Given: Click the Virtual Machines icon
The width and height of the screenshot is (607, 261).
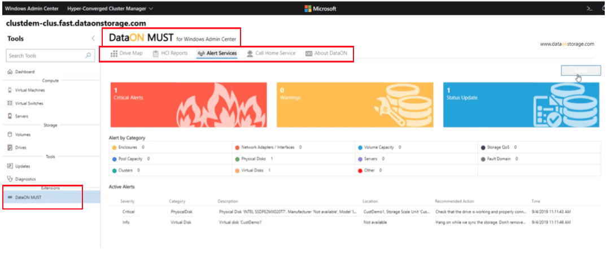Looking at the screenshot, I should 10,90.
